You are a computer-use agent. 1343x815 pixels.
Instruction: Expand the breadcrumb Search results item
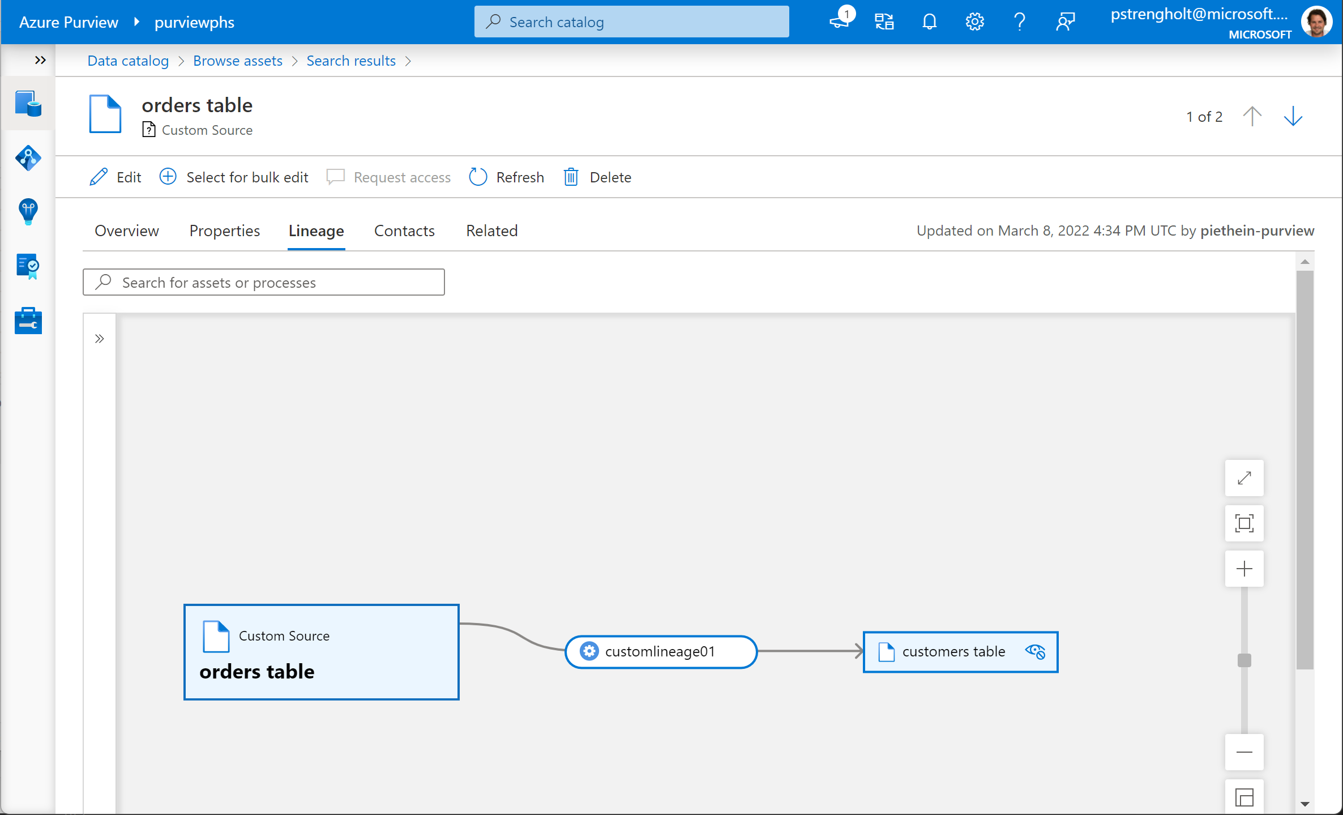pos(409,61)
